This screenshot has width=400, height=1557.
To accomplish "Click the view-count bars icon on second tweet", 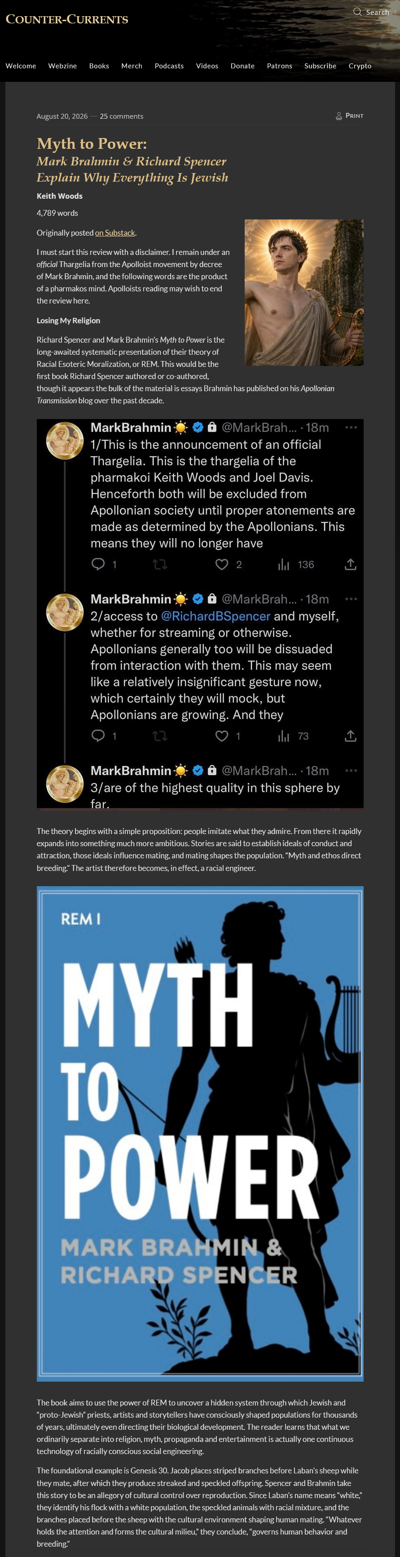I will [x=284, y=736].
